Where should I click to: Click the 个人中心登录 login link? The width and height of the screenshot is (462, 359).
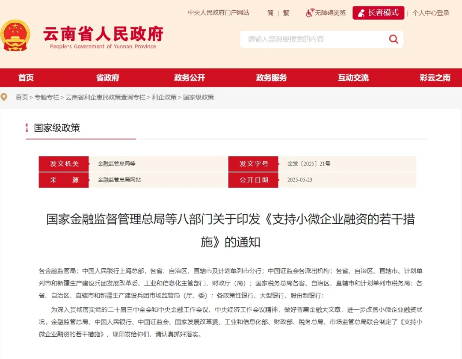pos(431,13)
